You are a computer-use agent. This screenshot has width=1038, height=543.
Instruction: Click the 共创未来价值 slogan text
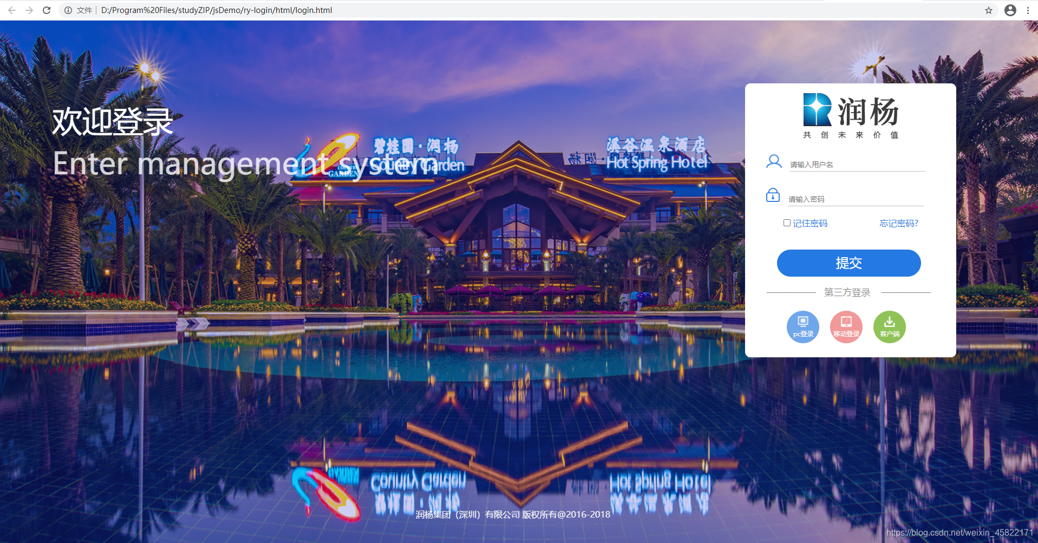(x=851, y=135)
